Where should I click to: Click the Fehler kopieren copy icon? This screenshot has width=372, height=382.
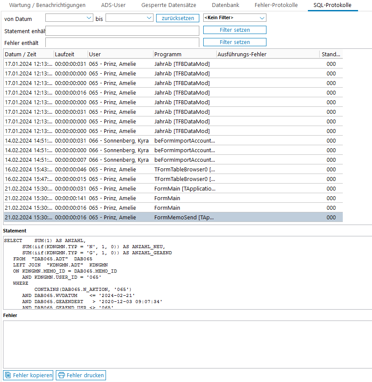pos(8,375)
